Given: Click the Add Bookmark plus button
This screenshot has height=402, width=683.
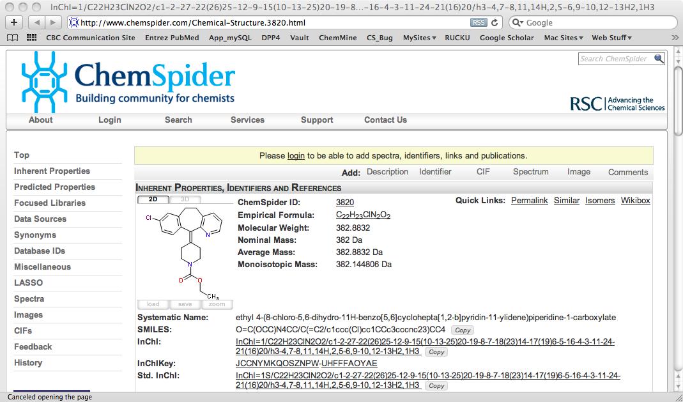Looking at the screenshot, I should coord(14,22).
